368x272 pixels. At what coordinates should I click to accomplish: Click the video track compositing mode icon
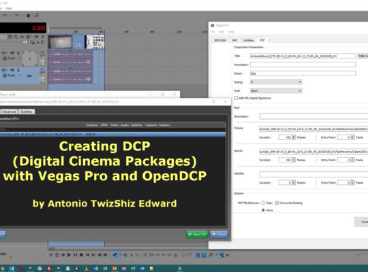[32, 42]
